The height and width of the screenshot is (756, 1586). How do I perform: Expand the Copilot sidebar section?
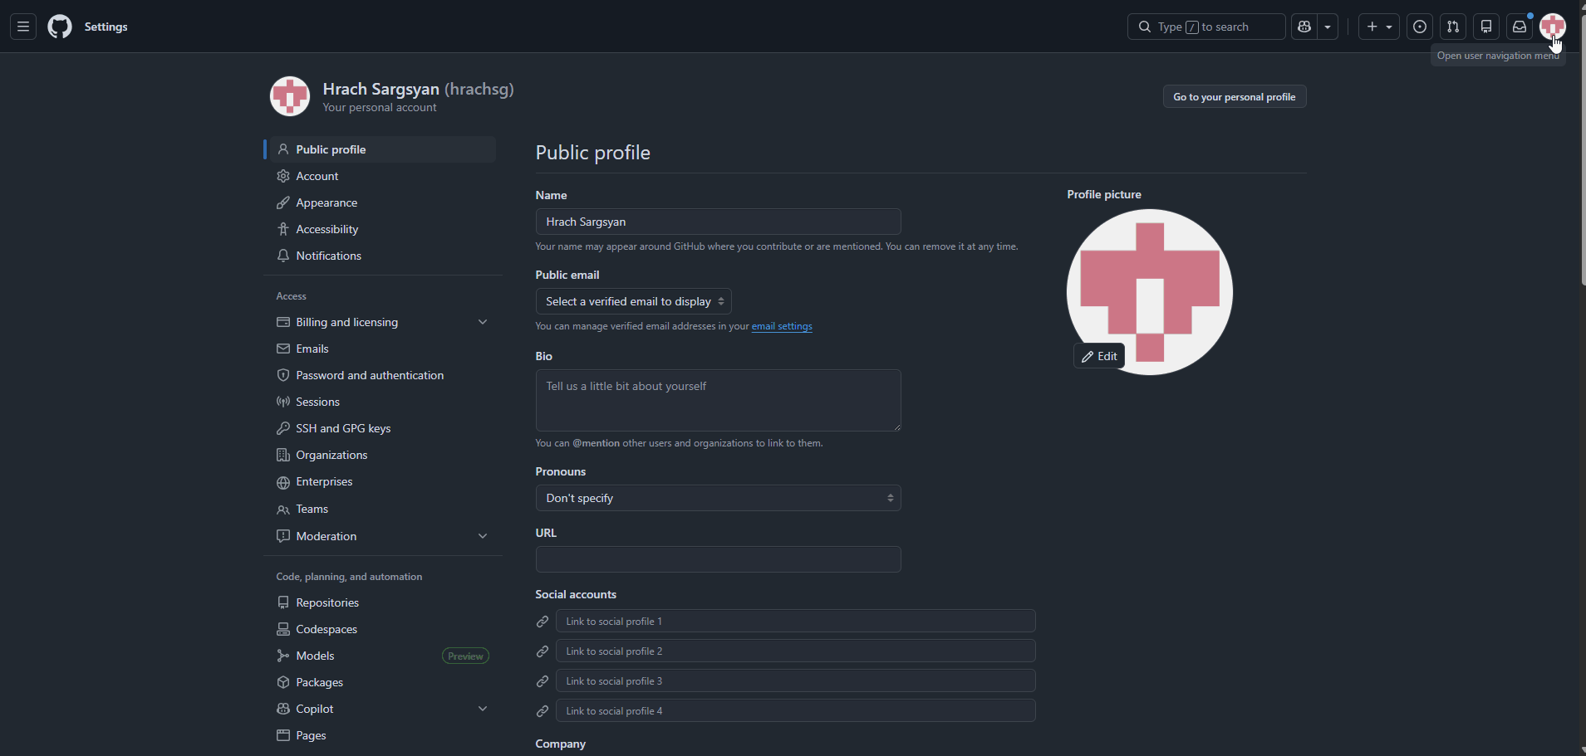click(483, 708)
